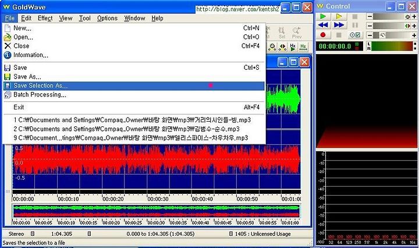
Task: Click the minus button on balance slider
Action: [x=370, y=26]
